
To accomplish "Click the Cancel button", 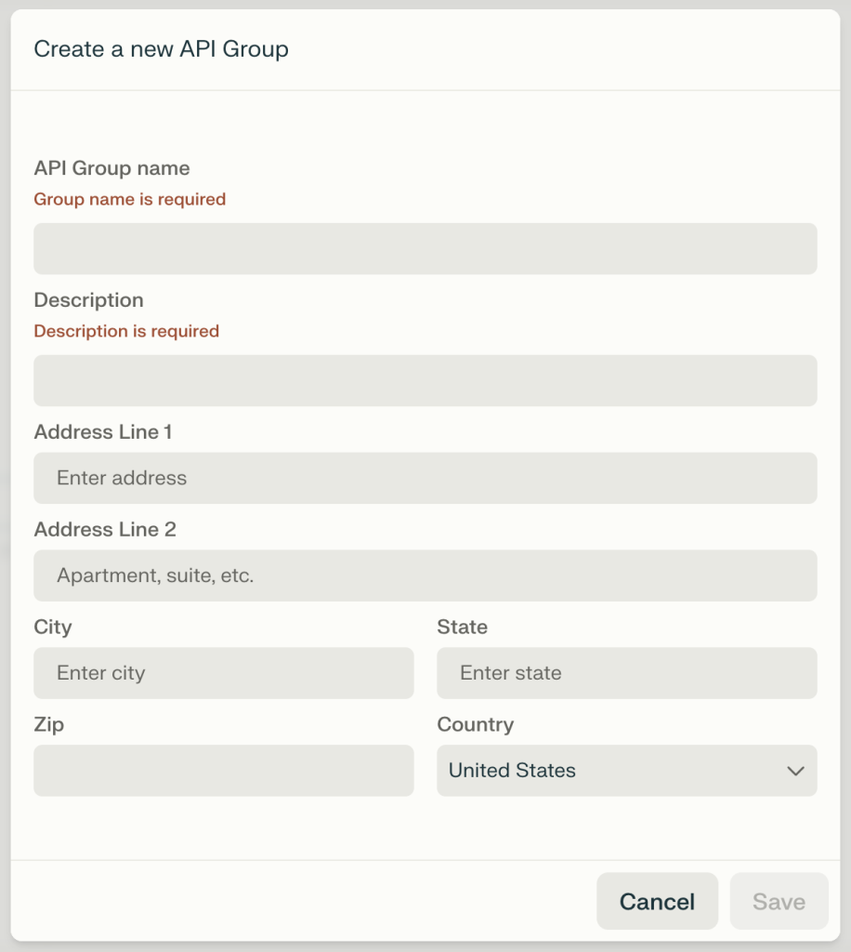I will pos(657,901).
